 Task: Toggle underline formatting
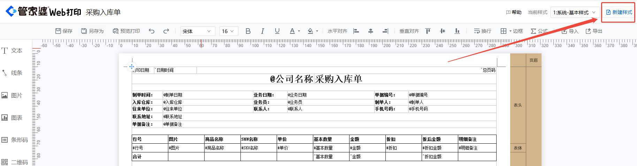[x=277, y=31]
